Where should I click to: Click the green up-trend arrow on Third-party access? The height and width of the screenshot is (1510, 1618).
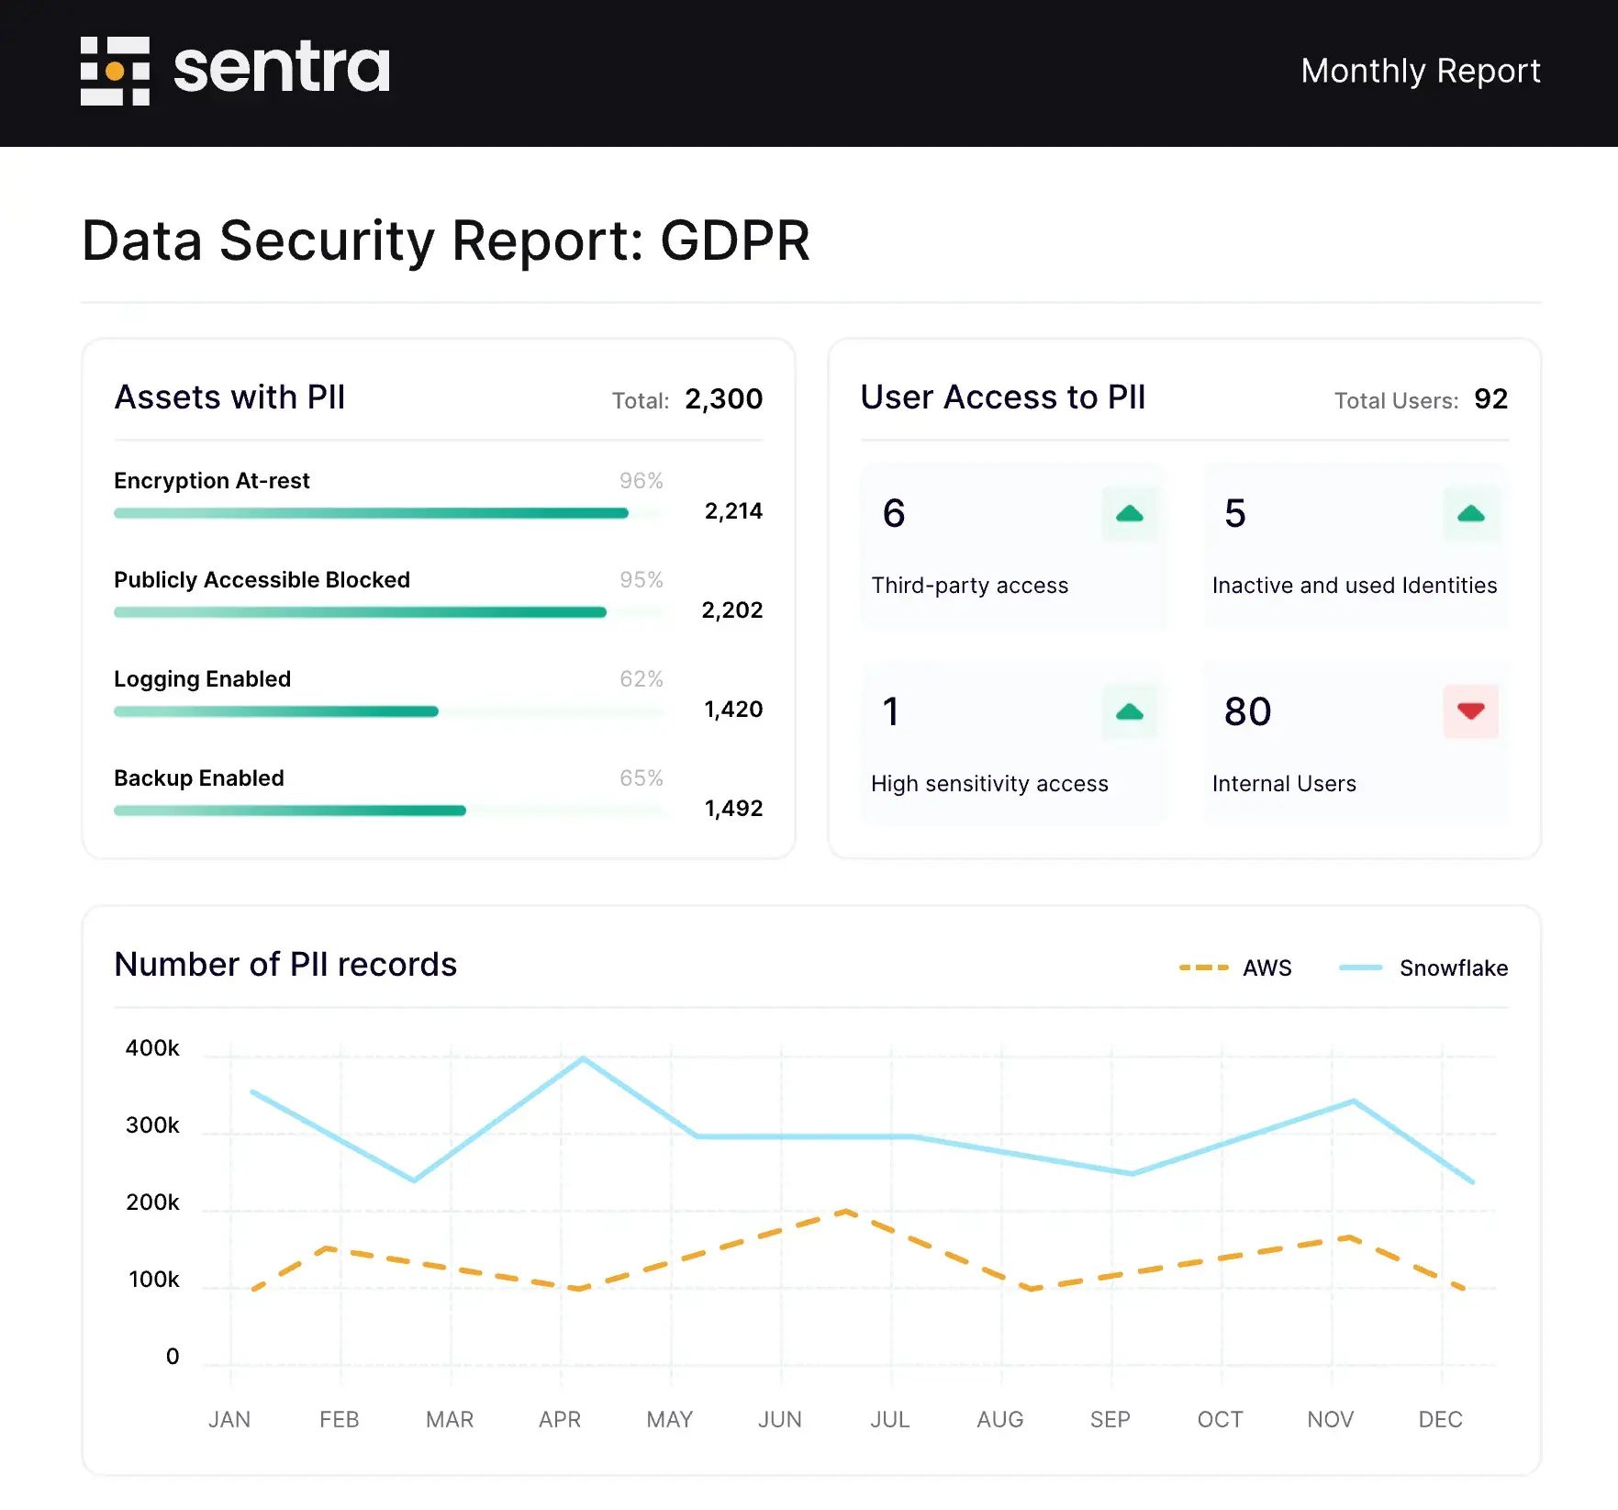tap(1130, 514)
